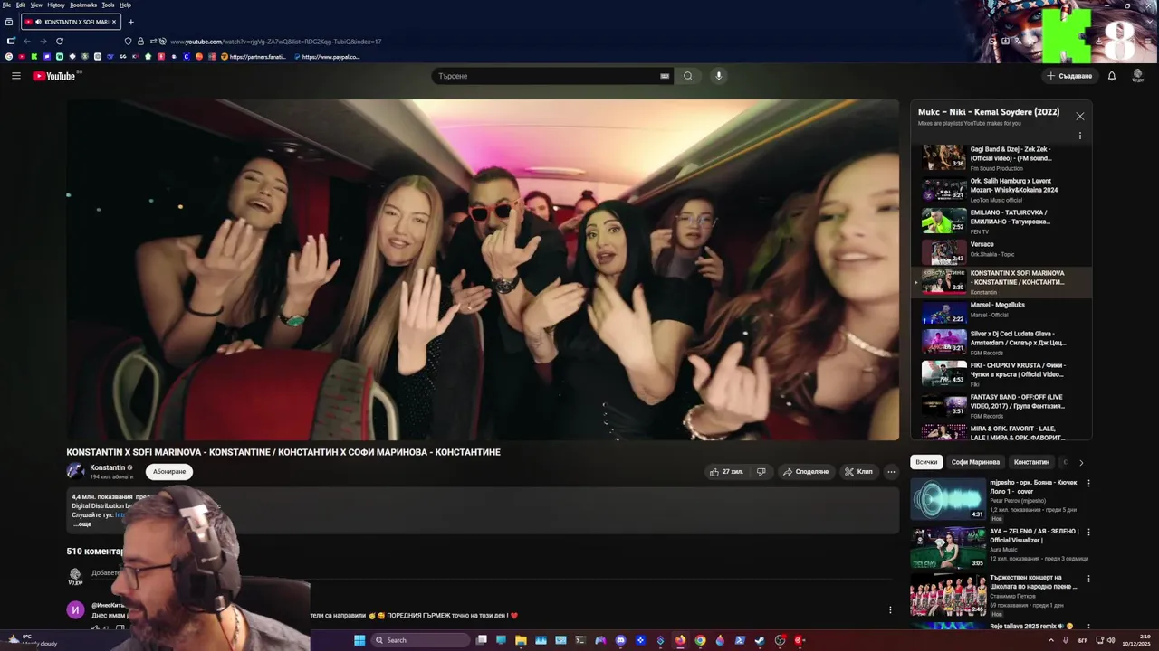Open Discord from the taskbar
Screen dimensions: 1159x651
[x=620, y=640]
